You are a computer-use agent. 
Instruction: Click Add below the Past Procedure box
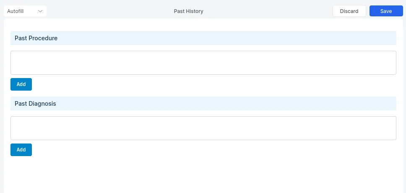[x=21, y=84]
